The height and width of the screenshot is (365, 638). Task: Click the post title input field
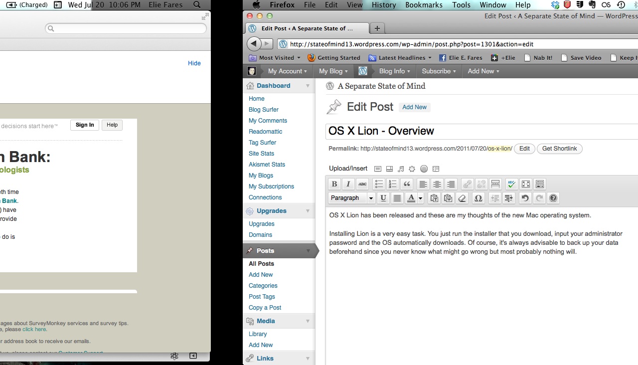click(x=481, y=131)
